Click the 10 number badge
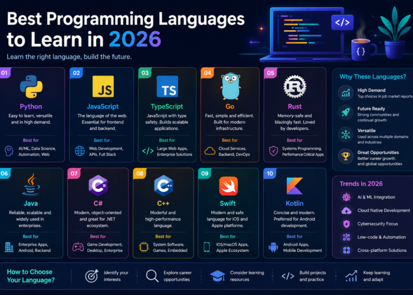 [270, 173]
